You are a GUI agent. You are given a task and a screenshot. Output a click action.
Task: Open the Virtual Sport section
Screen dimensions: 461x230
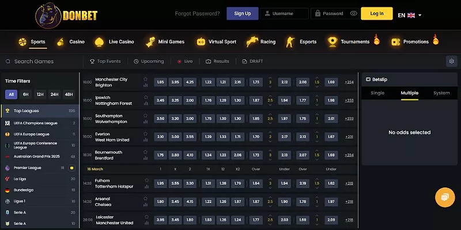click(x=217, y=42)
